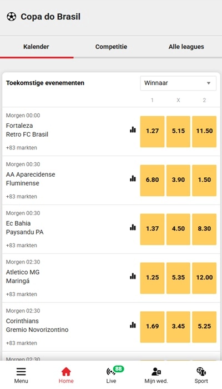
Task: Expand the Winnaar market dropdown
Action: click(x=178, y=83)
